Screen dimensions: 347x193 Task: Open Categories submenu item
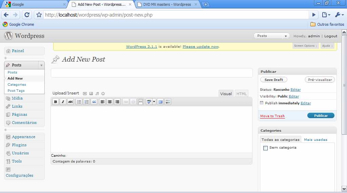pyautogui.click(x=17, y=84)
